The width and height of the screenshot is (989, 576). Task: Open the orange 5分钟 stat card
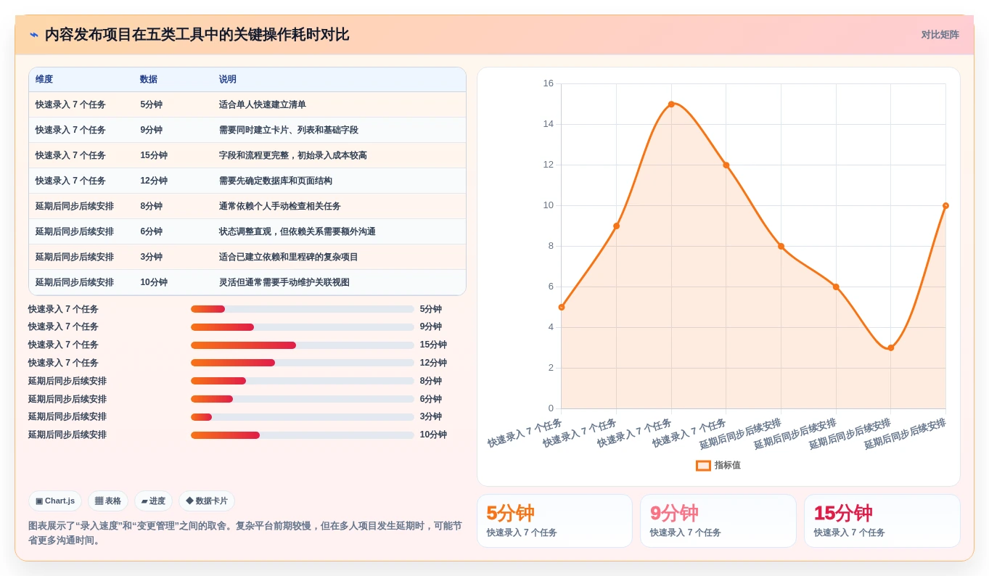coord(554,521)
